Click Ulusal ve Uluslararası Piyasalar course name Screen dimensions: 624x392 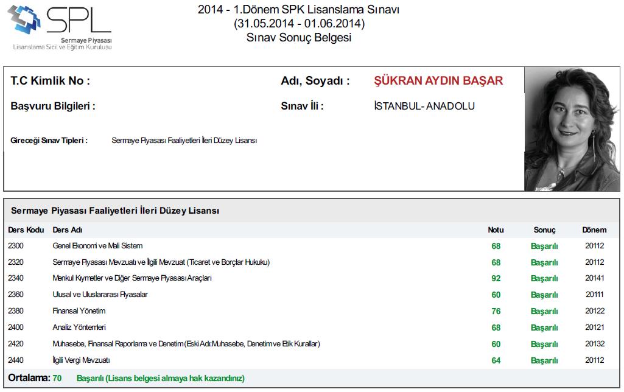[100, 295]
